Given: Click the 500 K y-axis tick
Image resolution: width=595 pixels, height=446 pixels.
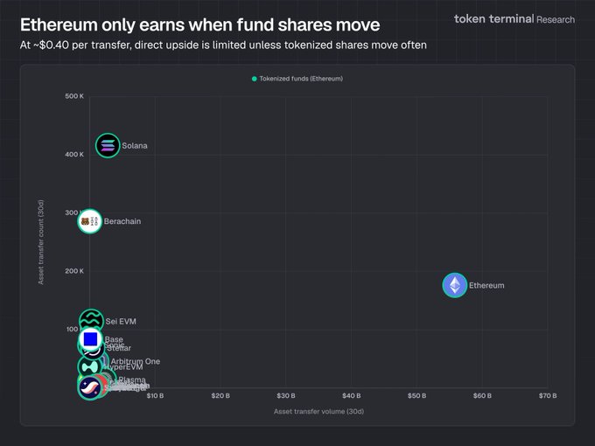Looking at the screenshot, I should [74, 96].
